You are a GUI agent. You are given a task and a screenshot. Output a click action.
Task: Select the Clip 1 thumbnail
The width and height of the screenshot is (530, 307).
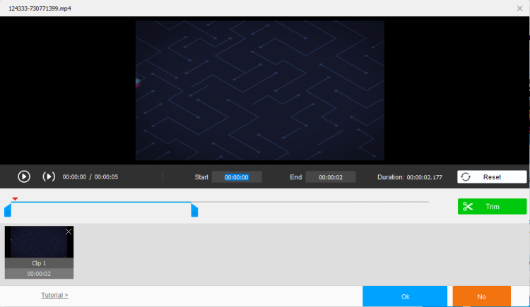coord(38,242)
